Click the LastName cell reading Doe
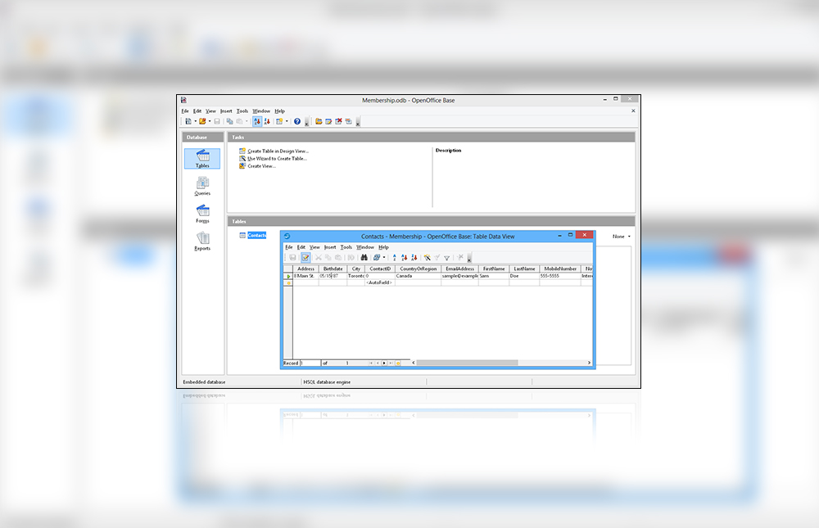 [x=524, y=275]
